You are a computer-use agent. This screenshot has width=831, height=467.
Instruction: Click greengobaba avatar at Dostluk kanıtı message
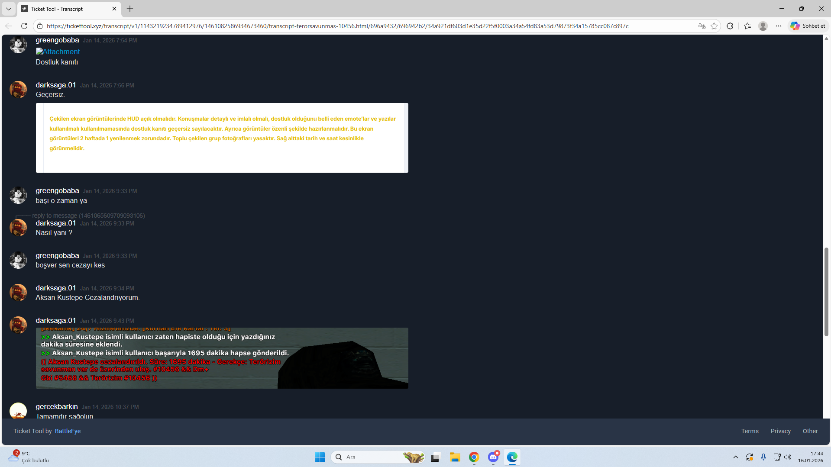click(18, 45)
